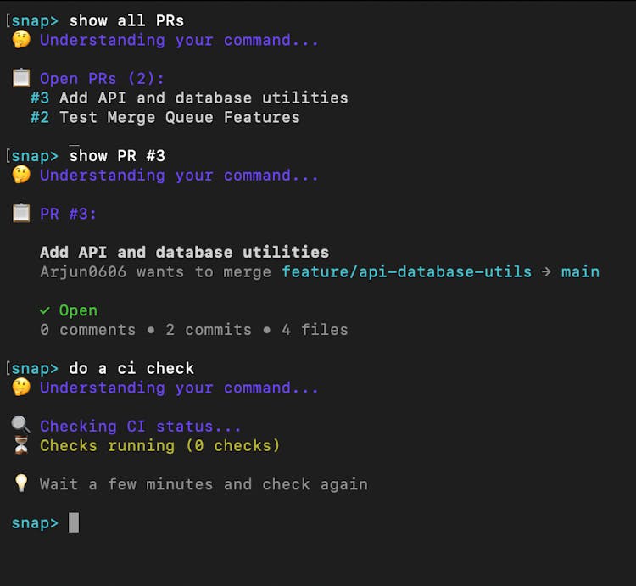This screenshot has height=586, width=636.
Task: Click the block cursor at the last snap prompt
Action: tap(74, 522)
